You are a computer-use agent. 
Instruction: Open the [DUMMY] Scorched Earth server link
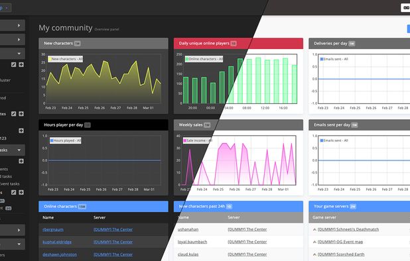[x=341, y=254]
